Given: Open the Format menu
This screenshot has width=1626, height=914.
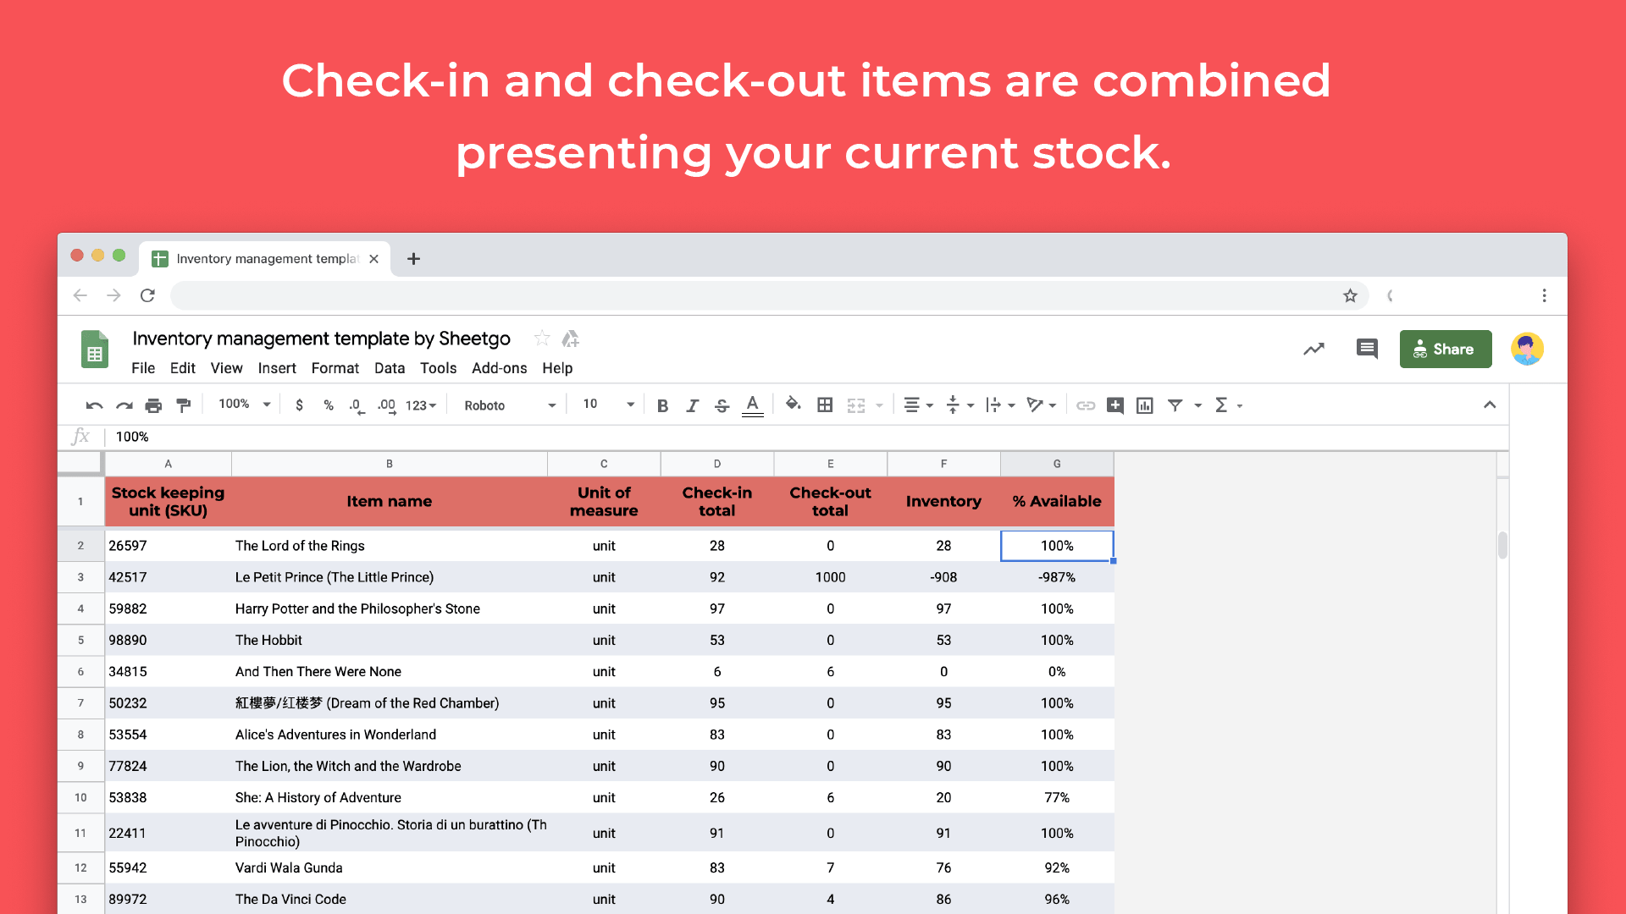Looking at the screenshot, I should click(335, 368).
